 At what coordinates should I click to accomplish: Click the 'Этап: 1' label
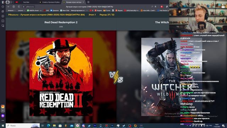92,15
